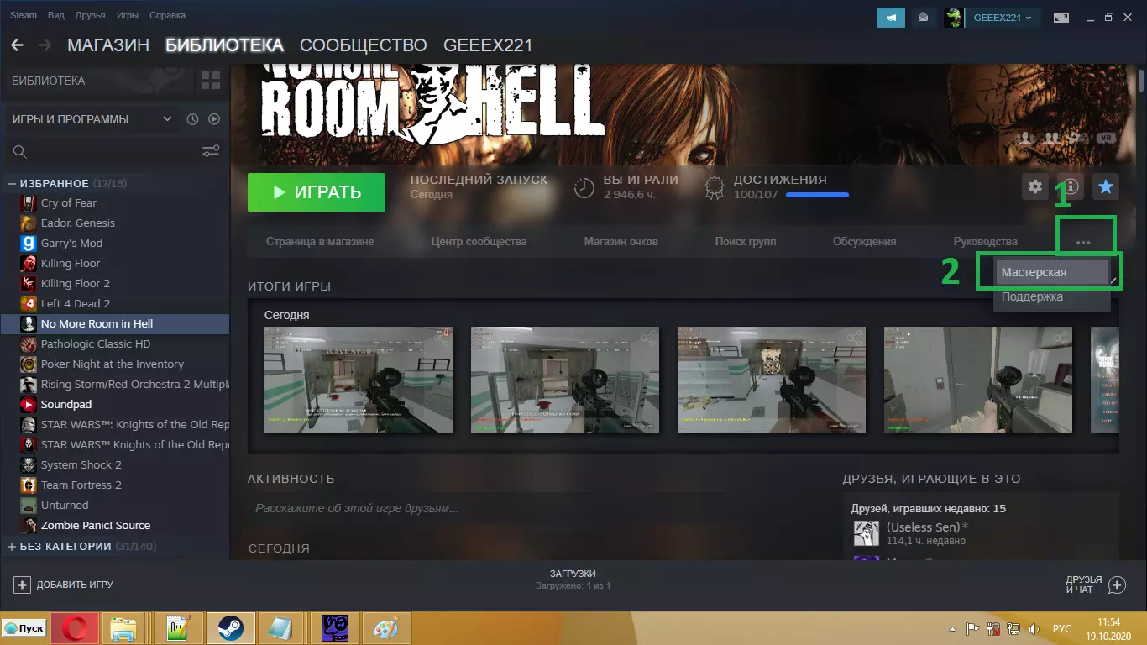Open friend (Useless Sen) entry

(x=928, y=533)
